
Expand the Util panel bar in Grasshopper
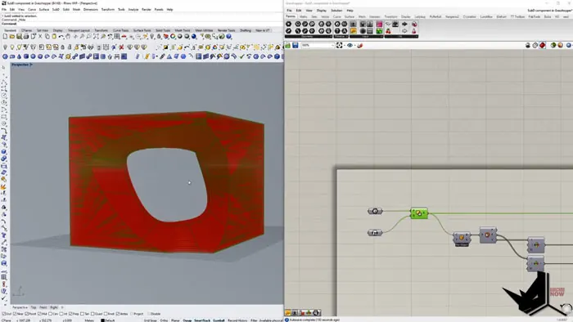point(401,37)
